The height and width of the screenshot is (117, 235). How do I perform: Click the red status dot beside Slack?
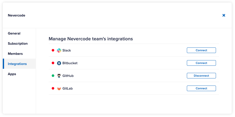[53, 50]
